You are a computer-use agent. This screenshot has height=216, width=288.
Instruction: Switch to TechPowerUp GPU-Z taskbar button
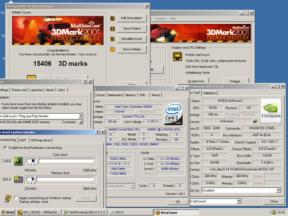pyautogui.click(x=85, y=212)
